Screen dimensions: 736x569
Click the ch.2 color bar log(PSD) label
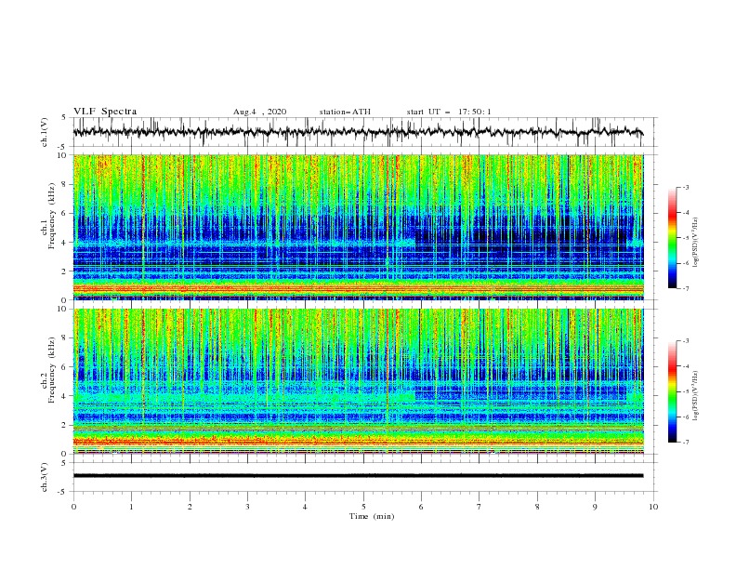coord(696,395)
